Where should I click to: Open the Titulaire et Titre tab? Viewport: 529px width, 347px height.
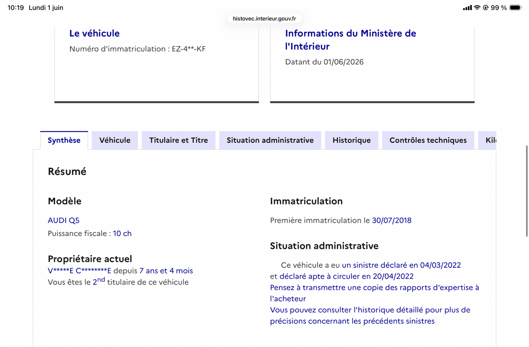coord(179,140)
